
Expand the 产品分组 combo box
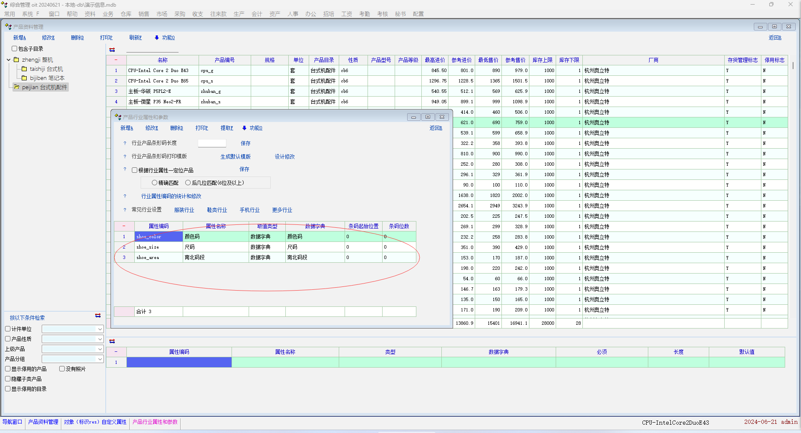100,359
